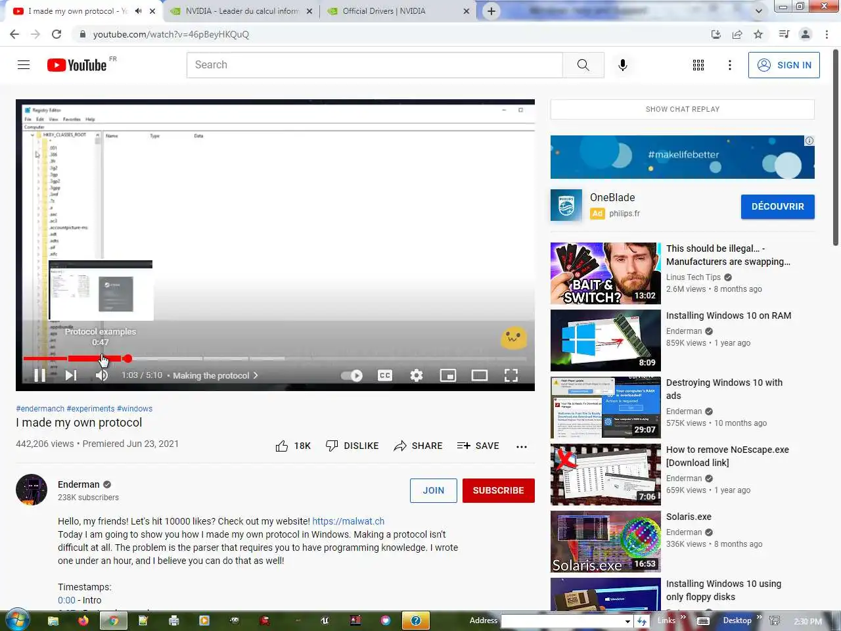Viewport: 841px width, 631px height.
Task: Share this page icon in address bar
Action: coord(737,34)
